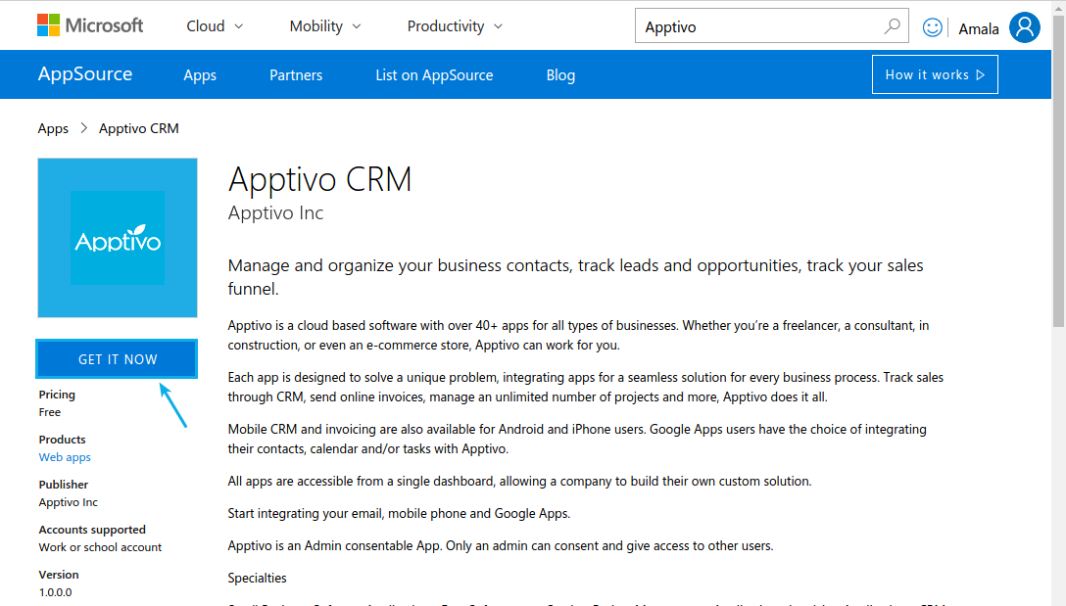
Task: Click the GET IT NOW button
Action: [117, 358]
